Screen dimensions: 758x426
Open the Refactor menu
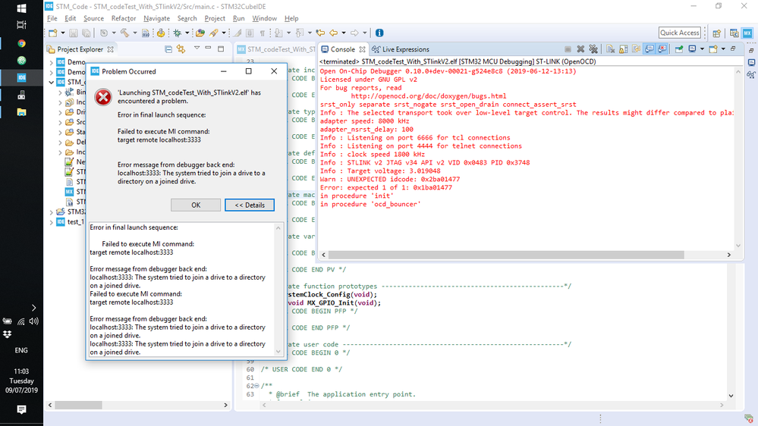point(123,18)
